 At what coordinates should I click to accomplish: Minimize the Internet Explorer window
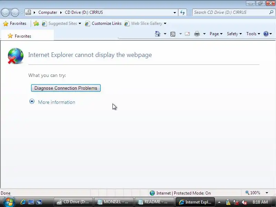coord(250,3)
